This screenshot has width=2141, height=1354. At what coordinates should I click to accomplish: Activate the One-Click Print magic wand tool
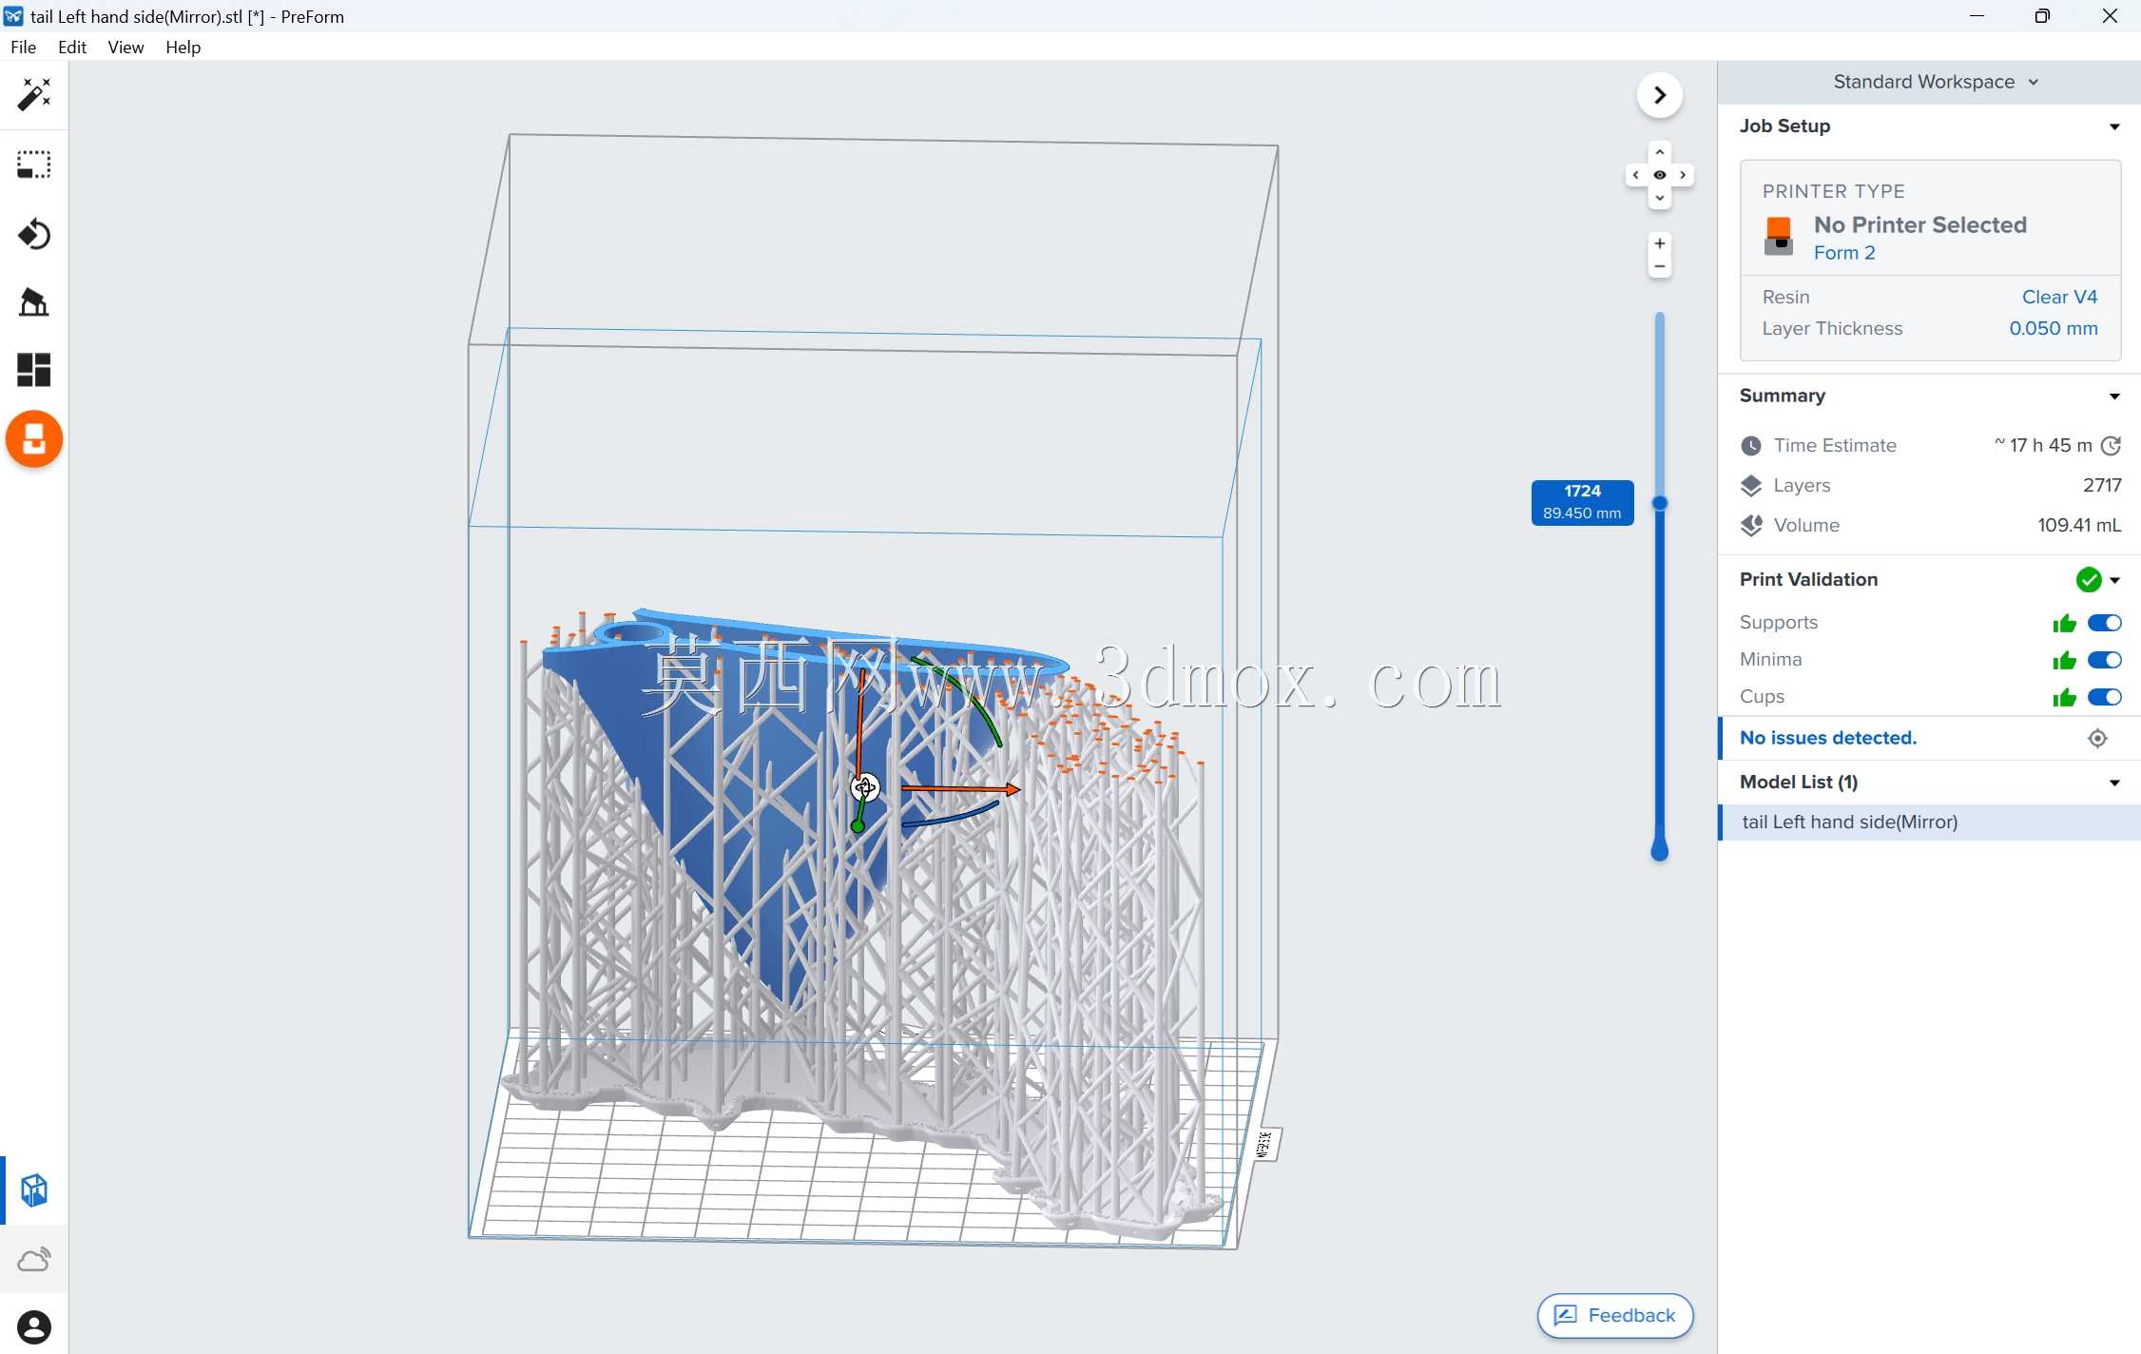tap(34, 94)
